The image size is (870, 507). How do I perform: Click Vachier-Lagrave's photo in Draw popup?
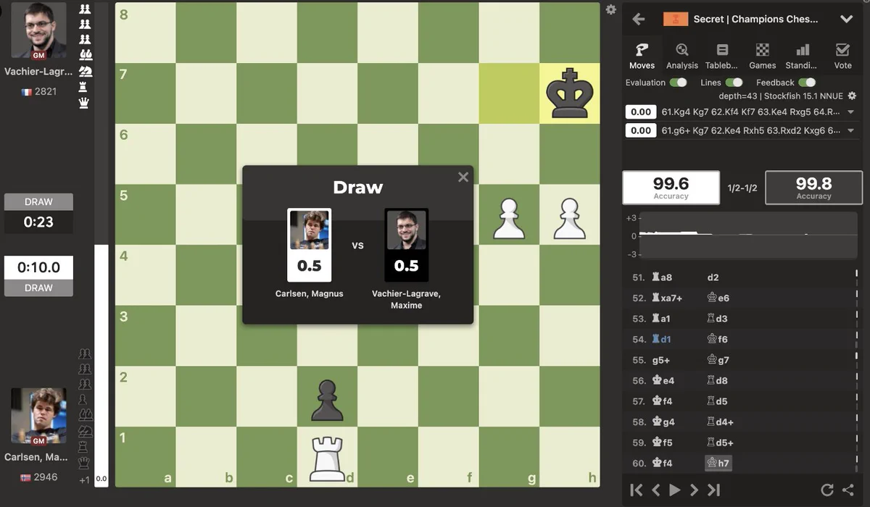[x=407, y=230]
